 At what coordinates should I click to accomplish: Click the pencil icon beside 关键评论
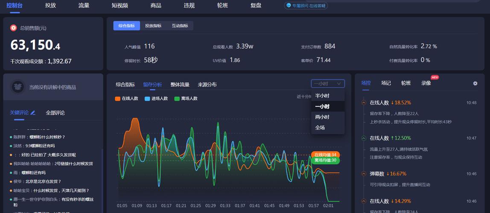point(33,113)
